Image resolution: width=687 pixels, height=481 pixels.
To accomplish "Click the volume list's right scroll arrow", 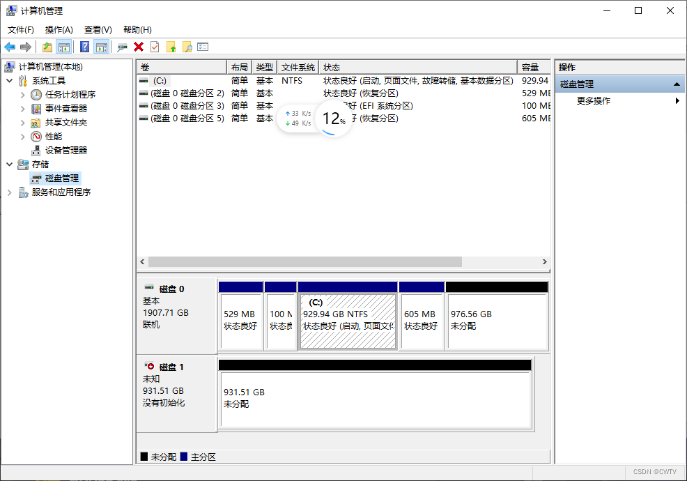I will coord(545,262).
